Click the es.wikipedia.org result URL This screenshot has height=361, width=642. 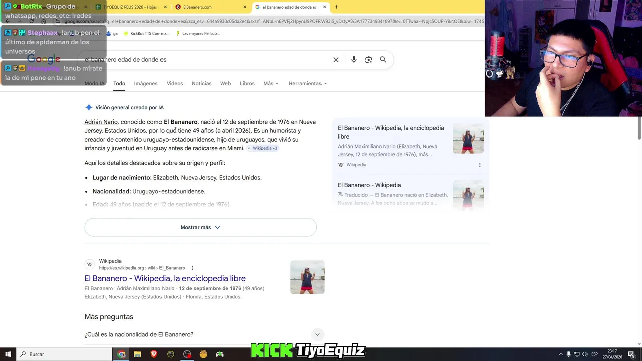tap(142, 268)
